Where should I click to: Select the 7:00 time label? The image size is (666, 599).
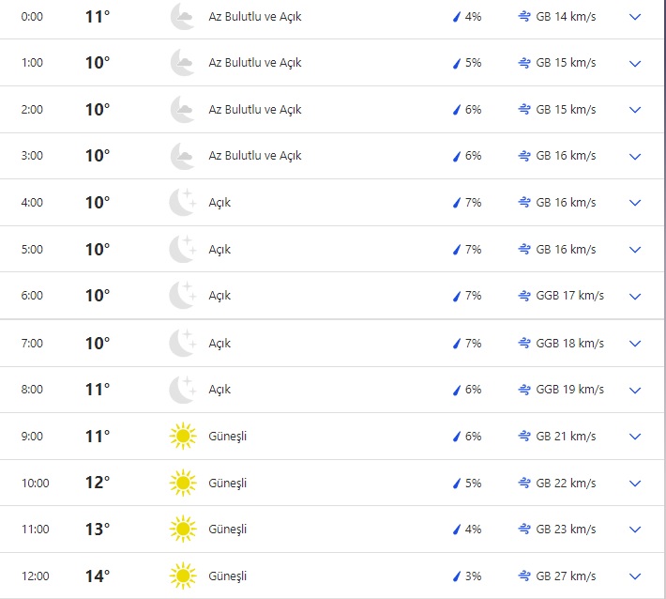point(32,344)
